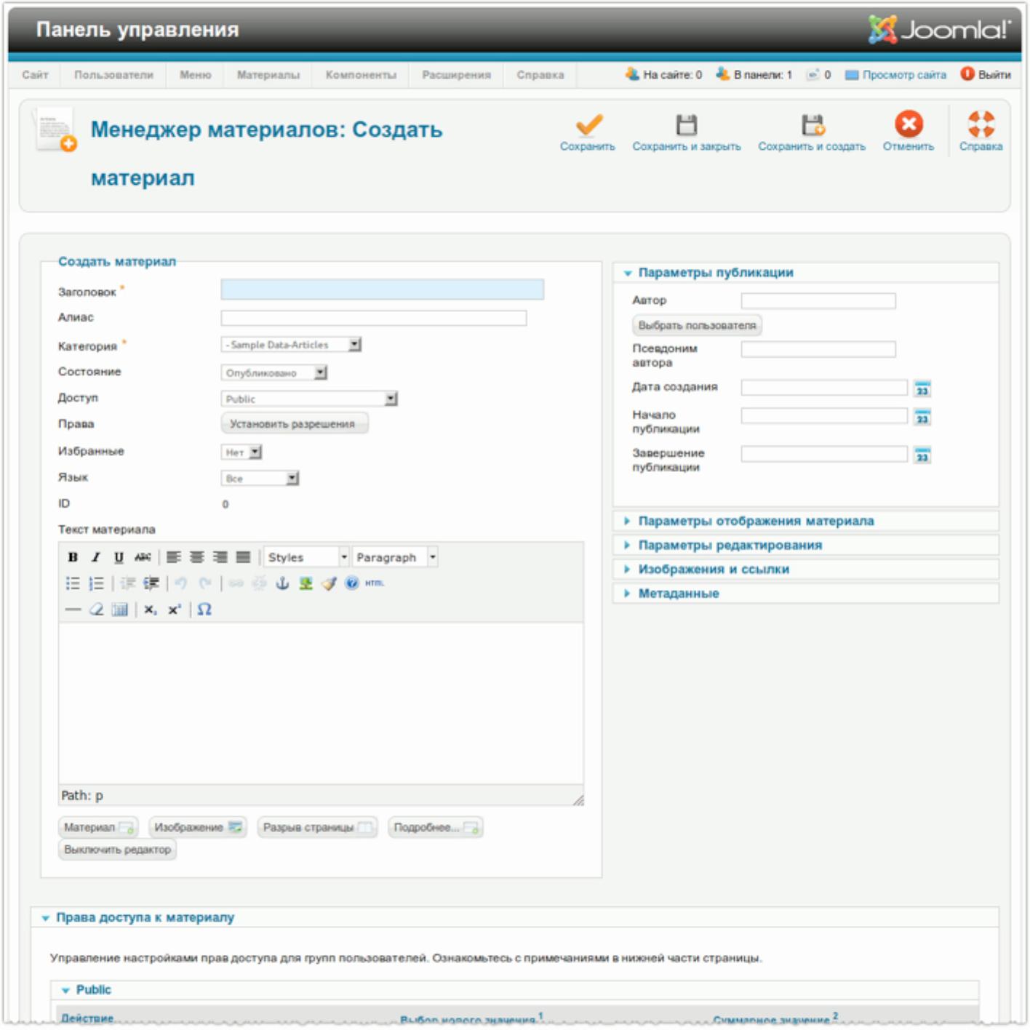Viewport: 1030px width, 1030px height.
Task: Toggle bold formatting in editor
Action: [x=73, y=557]
